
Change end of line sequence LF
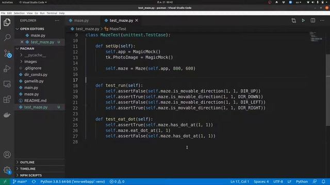(289, 181)
